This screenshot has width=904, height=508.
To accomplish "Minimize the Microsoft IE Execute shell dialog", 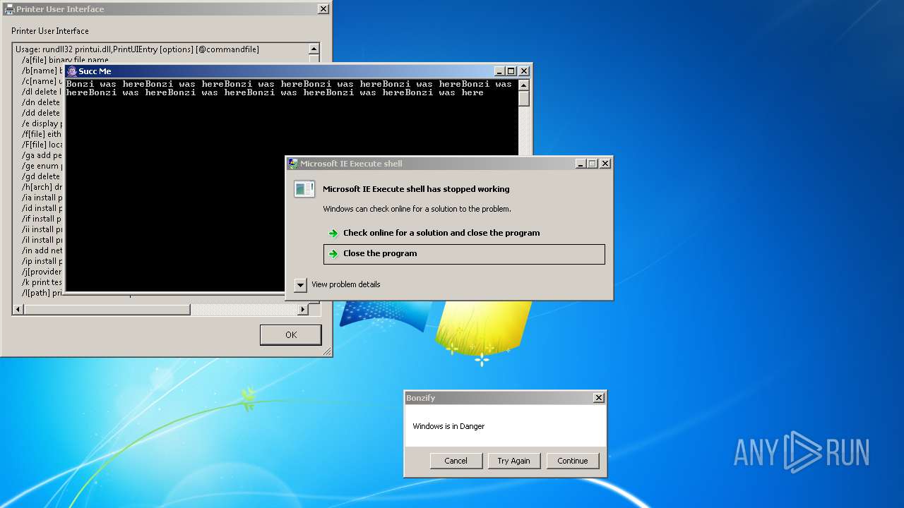I will click(581, 163).
